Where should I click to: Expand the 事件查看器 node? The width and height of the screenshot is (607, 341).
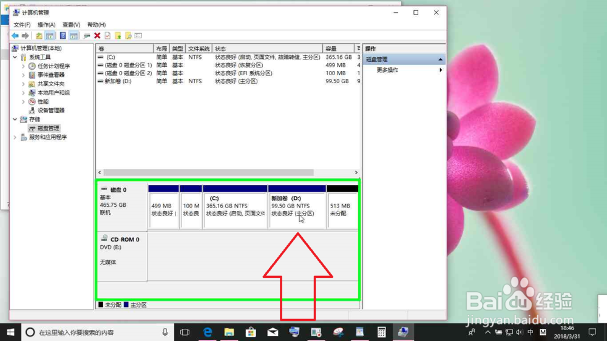tap(23, 75)
